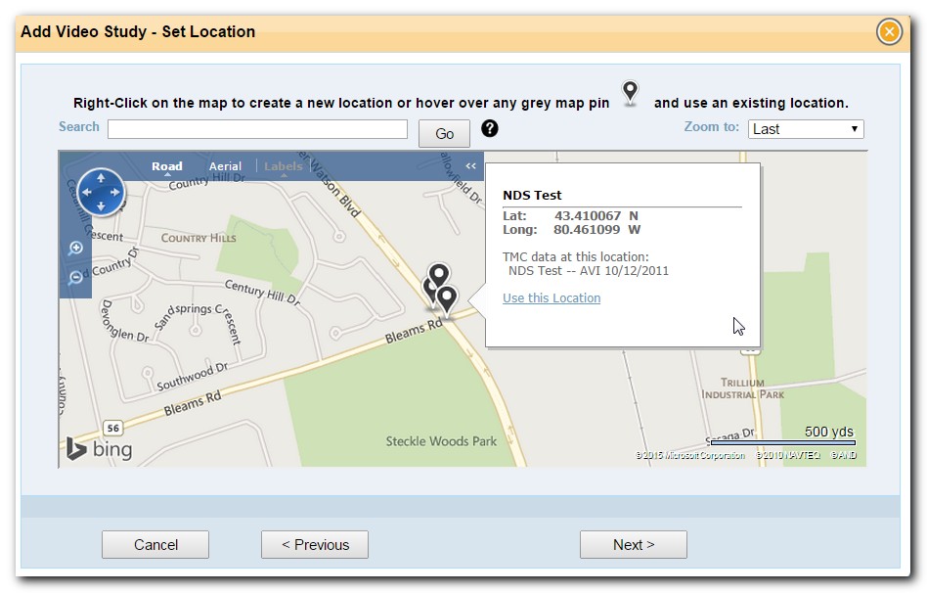Switch to Road map view
Image resolution: width=927 pixels, height=593 pixels.
point(166,166)
